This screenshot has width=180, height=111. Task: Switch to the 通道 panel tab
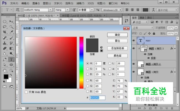142,17
